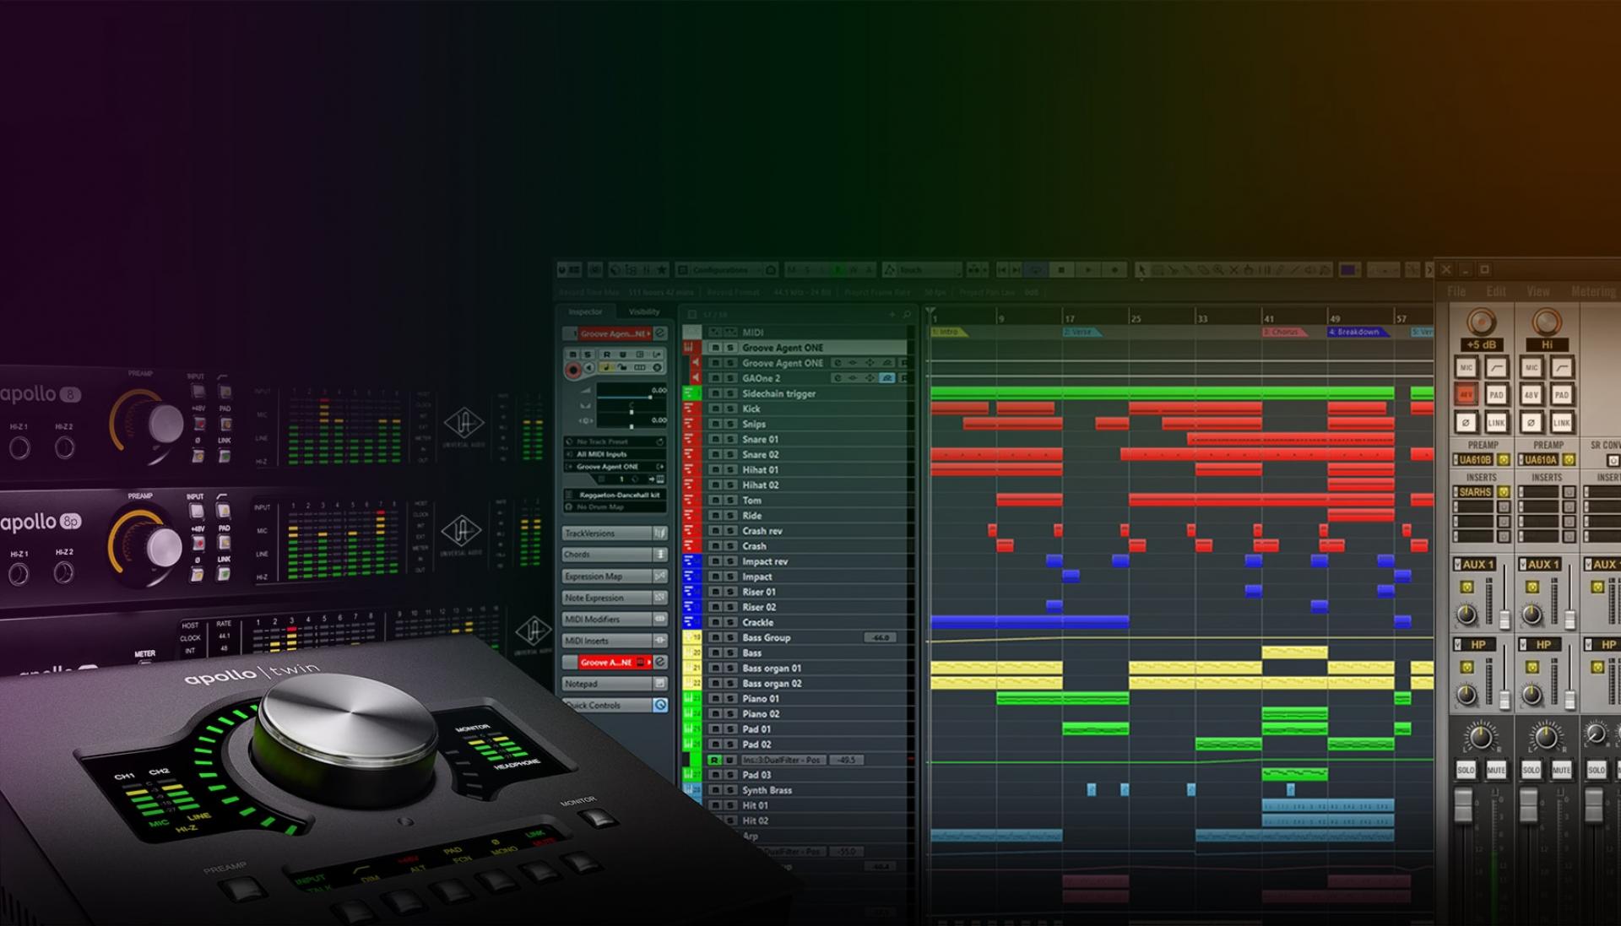Open the Configurations window layout dropdown
1621x926 pixels.
pos(727,270)
